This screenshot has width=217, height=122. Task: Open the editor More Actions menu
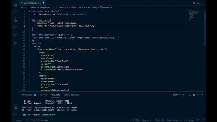(202, 3)
